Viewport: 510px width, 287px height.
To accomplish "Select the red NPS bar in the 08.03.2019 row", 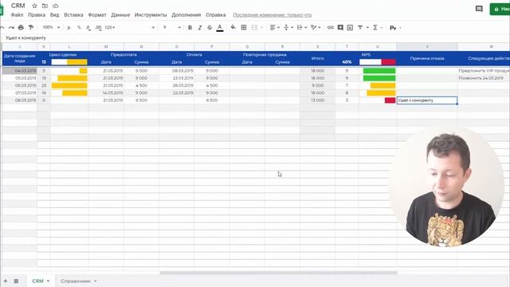I will (390, 100).
